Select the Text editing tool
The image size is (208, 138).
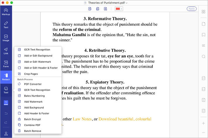6,25
